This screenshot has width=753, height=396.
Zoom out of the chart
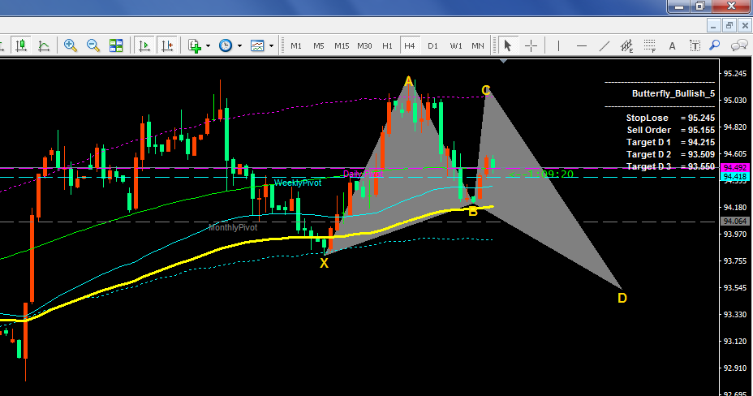tap(93, 45)
